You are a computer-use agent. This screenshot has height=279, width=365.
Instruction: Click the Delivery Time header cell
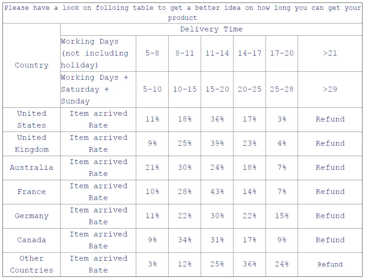211,29
